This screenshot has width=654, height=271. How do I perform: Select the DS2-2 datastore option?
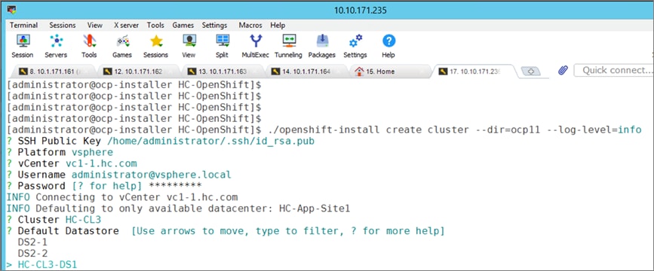[32, 253]
